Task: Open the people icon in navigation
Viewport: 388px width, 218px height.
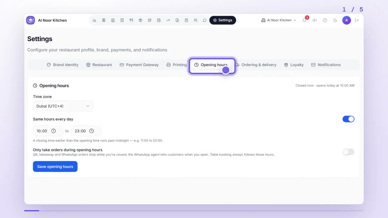Action: 196,20
